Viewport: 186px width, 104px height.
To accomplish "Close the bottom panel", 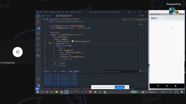I will 146,71.
